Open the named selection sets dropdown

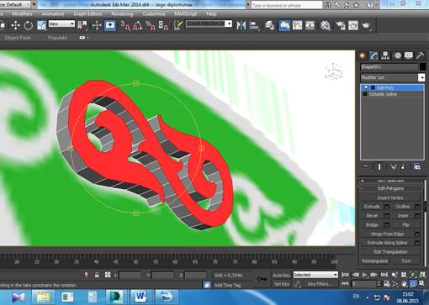click(209, 24)
